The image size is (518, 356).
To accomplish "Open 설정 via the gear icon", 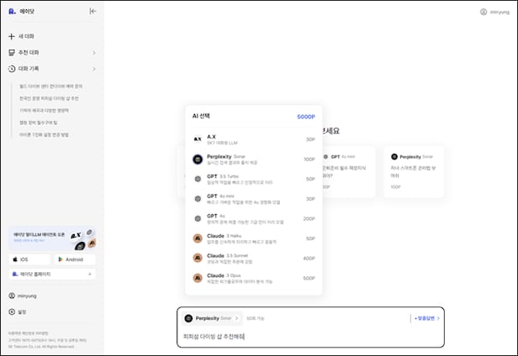I will coord(11,311).
